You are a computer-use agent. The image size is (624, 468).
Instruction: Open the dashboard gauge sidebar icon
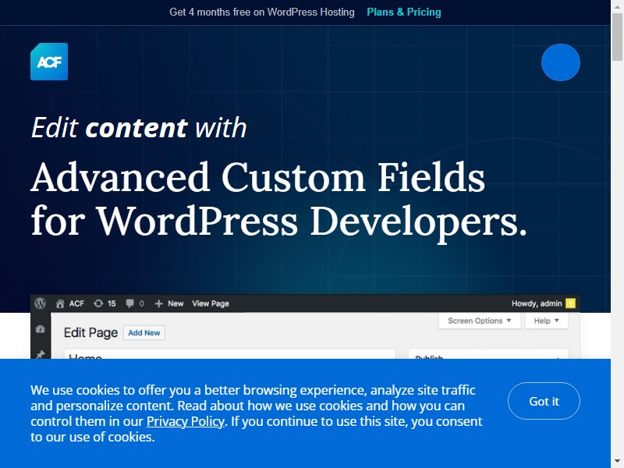pos(41,329)
